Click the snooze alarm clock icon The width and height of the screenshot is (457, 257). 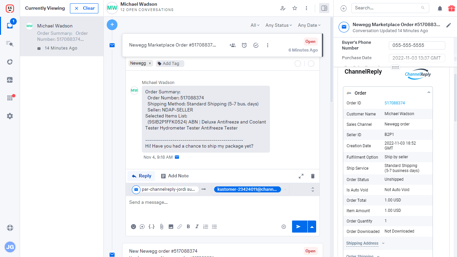coord(244,45)
